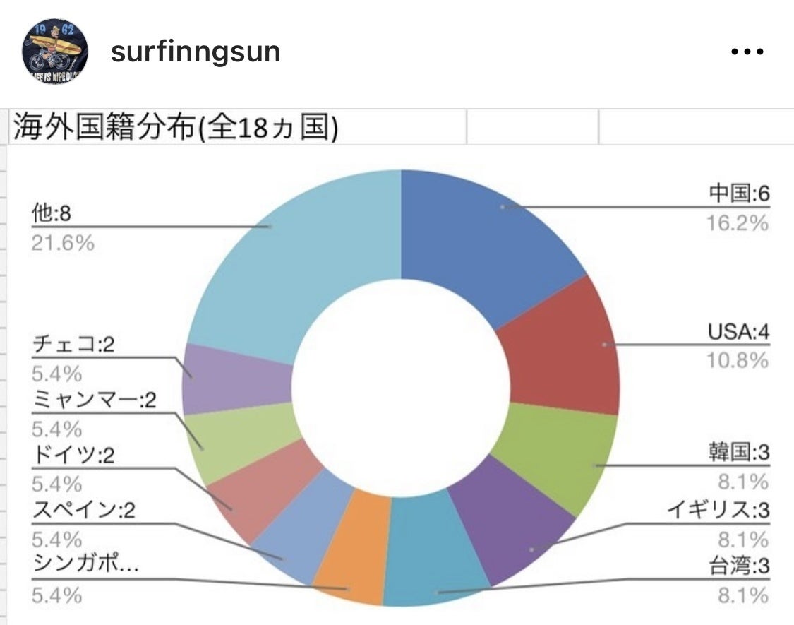Click the chart title 海外国籍分布 cell

coord(174,129)
